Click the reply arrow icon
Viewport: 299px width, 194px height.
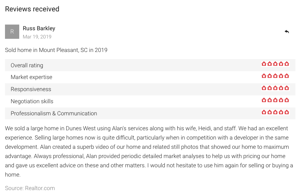[x=287, y=31]
